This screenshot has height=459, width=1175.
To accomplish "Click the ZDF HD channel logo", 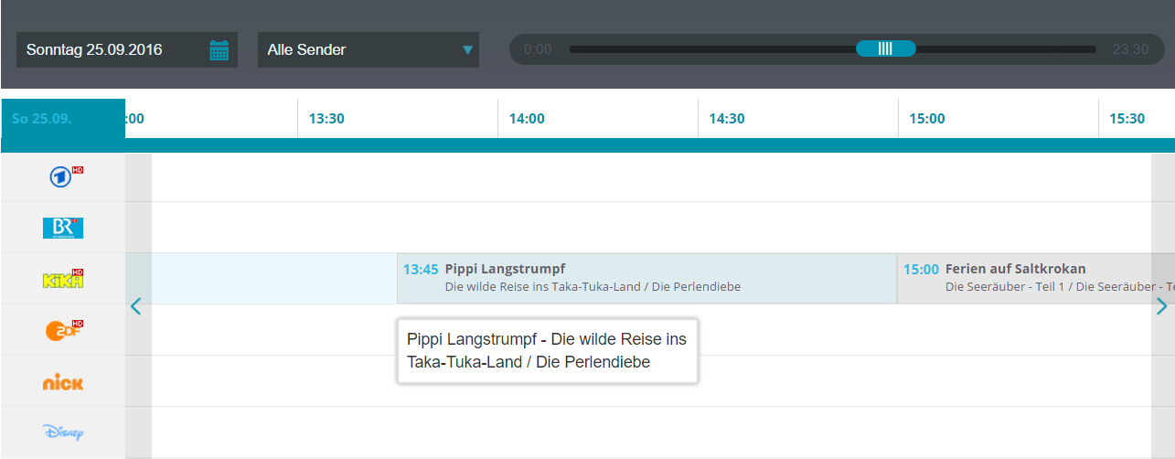I will click(63, 330).
